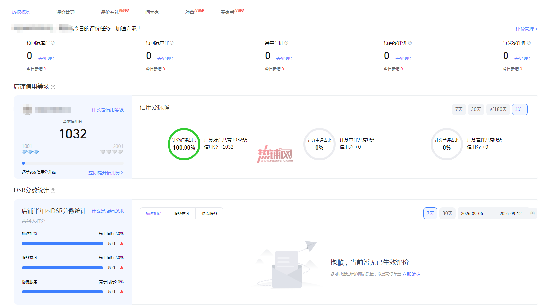This screenshot has height=308, width=550.
Task: Open the 什么是信用等级 link
Action: (x=108, y=110)
